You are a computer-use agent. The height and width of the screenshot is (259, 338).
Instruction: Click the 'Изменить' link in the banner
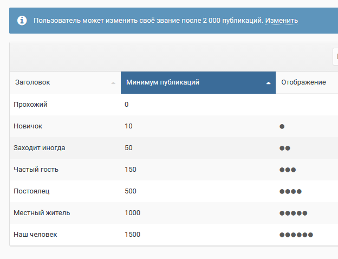(281, 21)
